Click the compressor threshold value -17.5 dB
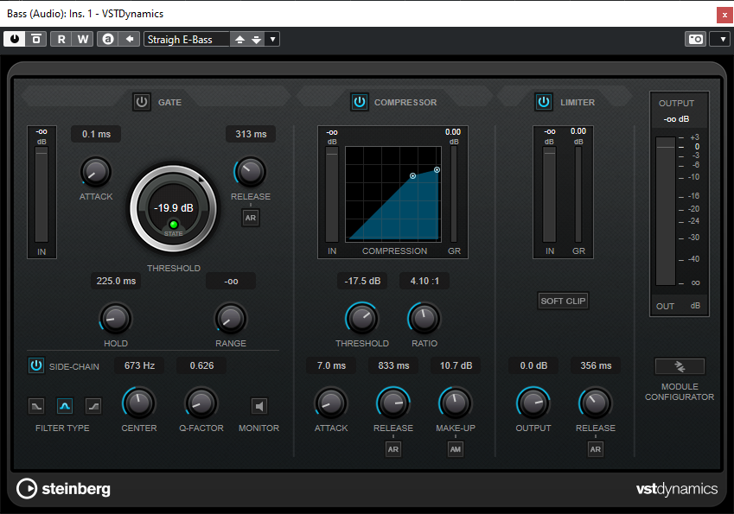Viewport: 734px width, 514px height. [x=362, y=281]
